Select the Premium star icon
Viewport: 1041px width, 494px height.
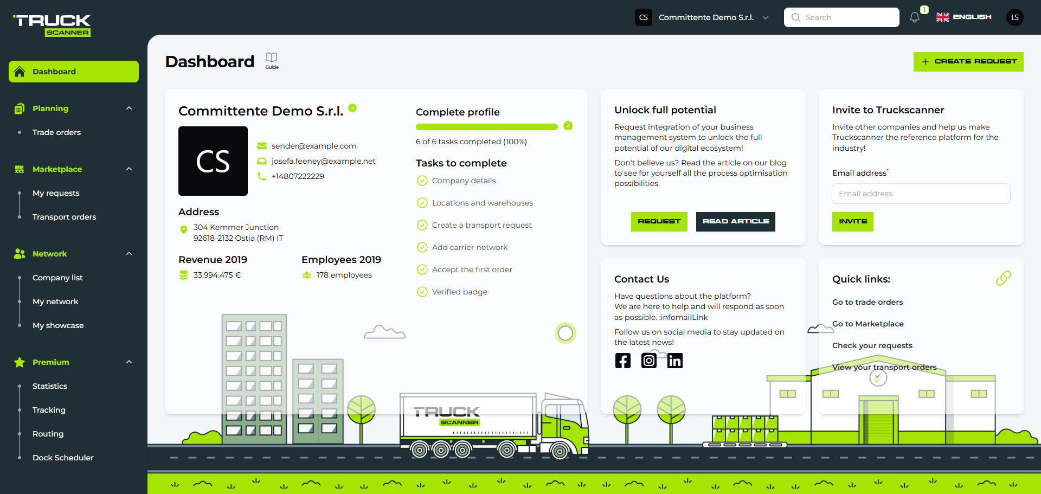tap(19, 362)
